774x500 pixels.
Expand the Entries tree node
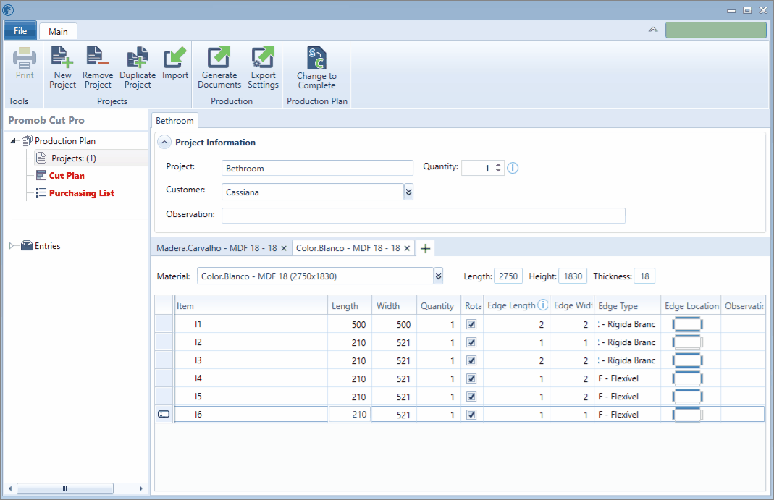tap(12, 245)
